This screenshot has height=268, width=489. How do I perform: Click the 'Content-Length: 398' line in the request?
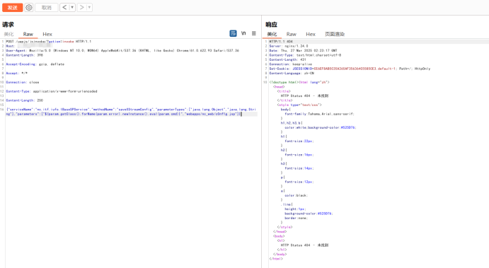[25, 55]
